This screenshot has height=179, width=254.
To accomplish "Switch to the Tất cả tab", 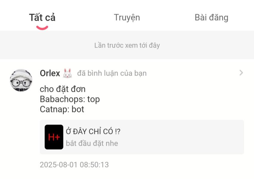I will [42, 18].
